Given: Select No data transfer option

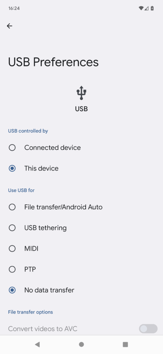Looking at the screenshot, I should [81, 290].
